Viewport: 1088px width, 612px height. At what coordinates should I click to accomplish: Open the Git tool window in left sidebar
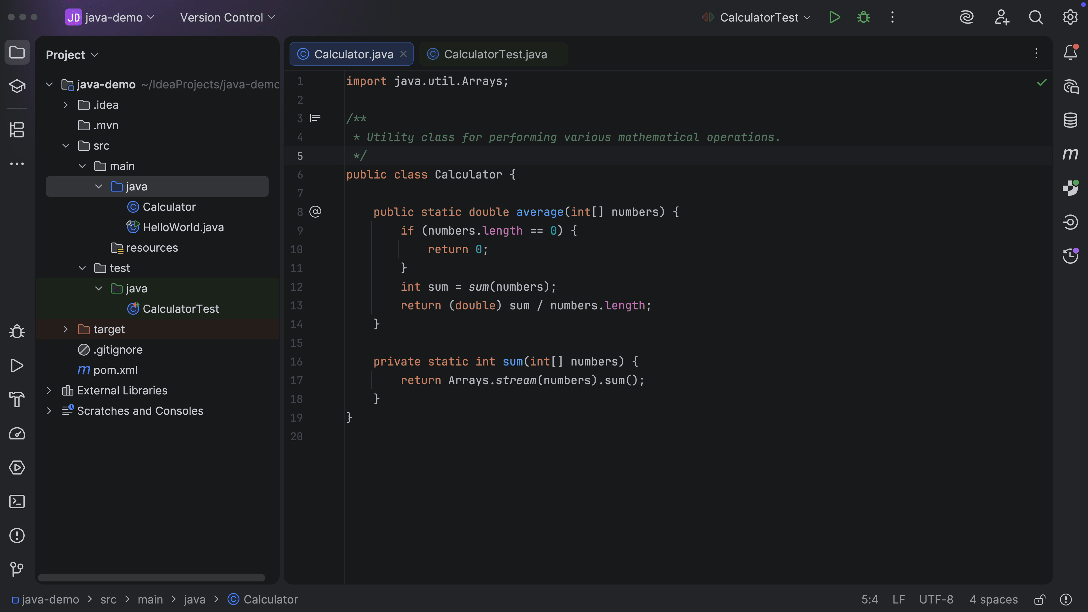coord(17,569)
